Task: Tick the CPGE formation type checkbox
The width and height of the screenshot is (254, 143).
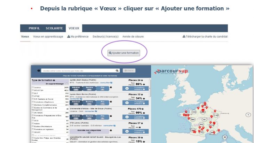Action: [x=33, y=96]
